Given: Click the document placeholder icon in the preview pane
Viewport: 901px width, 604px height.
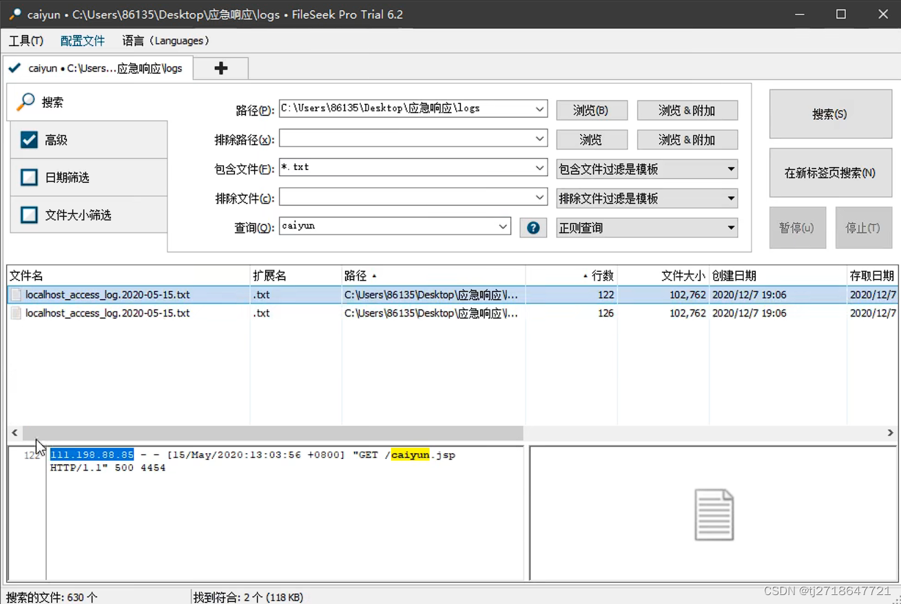Looking at the screenshot, I should pos(714,513).
